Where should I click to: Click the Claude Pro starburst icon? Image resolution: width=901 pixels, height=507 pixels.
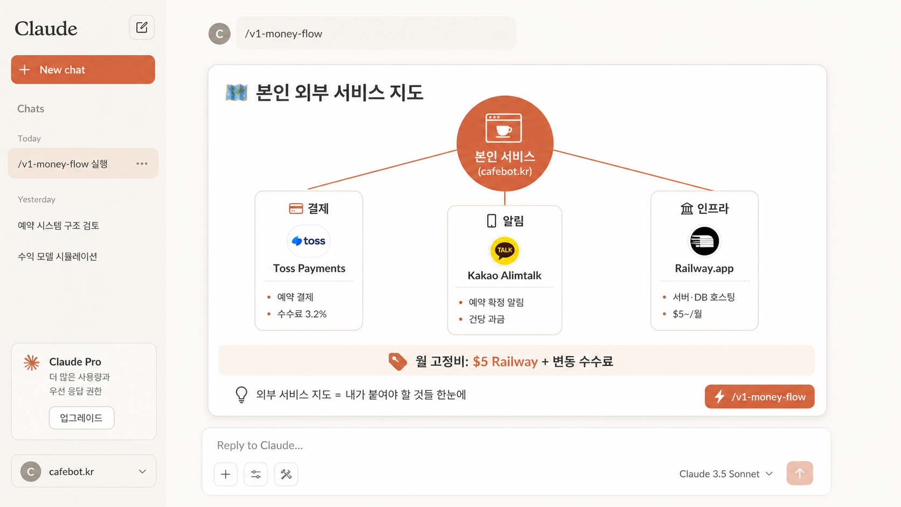[32, 363]
